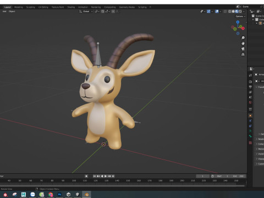Open the Rendering workspace tab

[96, 7]
